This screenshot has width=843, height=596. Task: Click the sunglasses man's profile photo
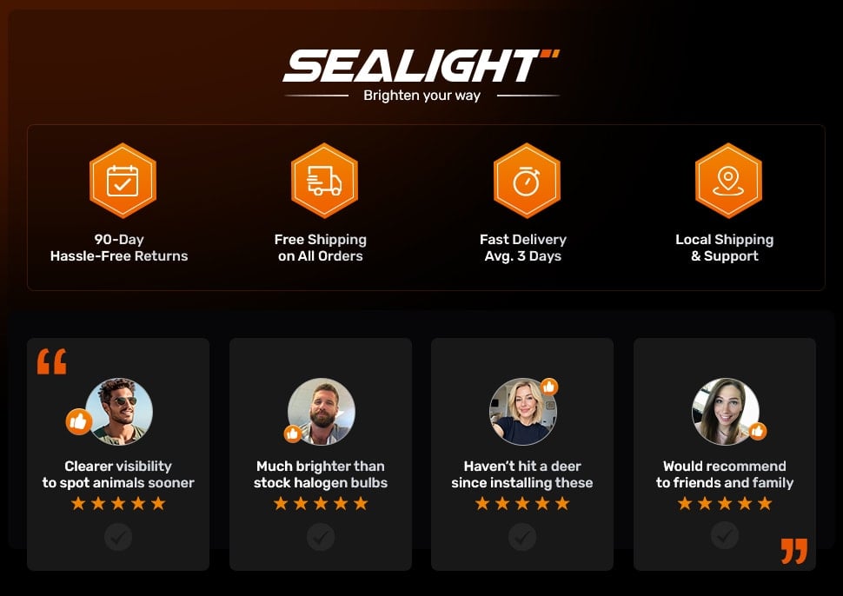(x=120, y=411)
